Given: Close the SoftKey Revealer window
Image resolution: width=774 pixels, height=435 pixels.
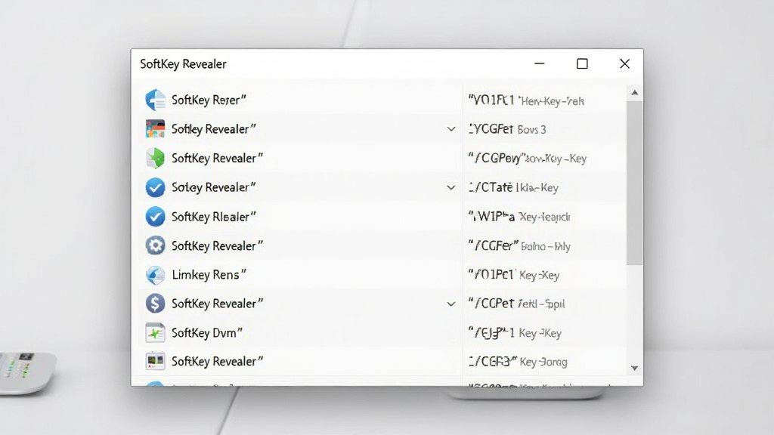Looking at the screenshot, I should tap(624, 63).
